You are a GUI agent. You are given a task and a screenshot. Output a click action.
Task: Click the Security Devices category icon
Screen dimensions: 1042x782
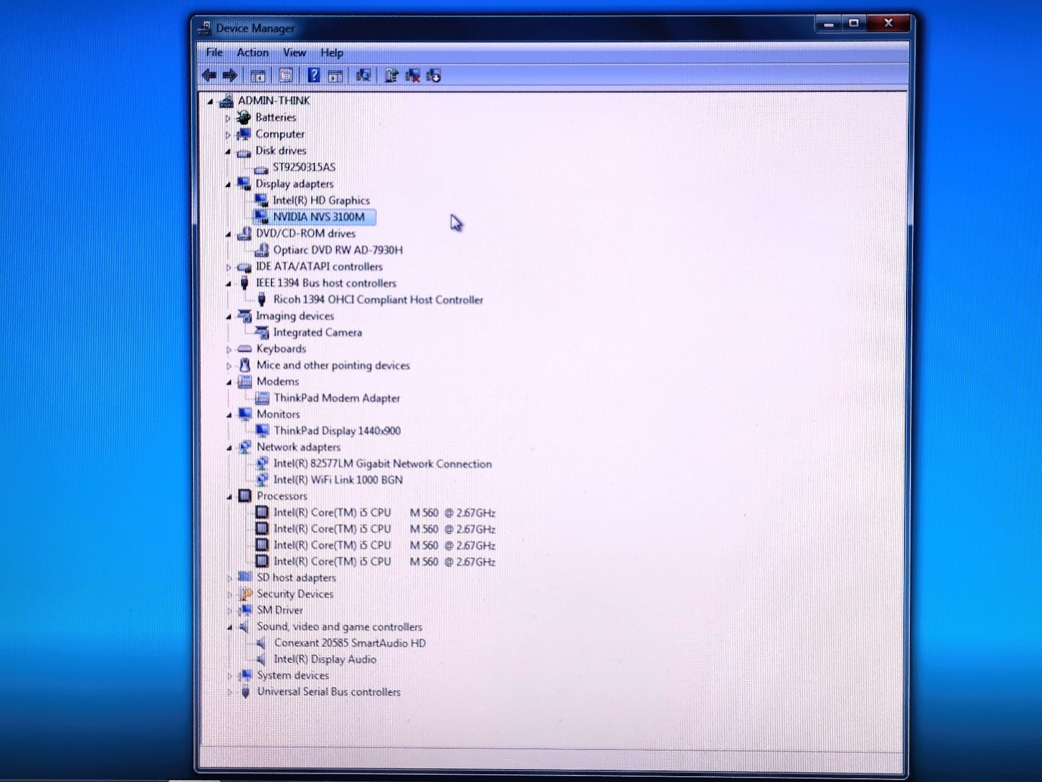(245, 594)
